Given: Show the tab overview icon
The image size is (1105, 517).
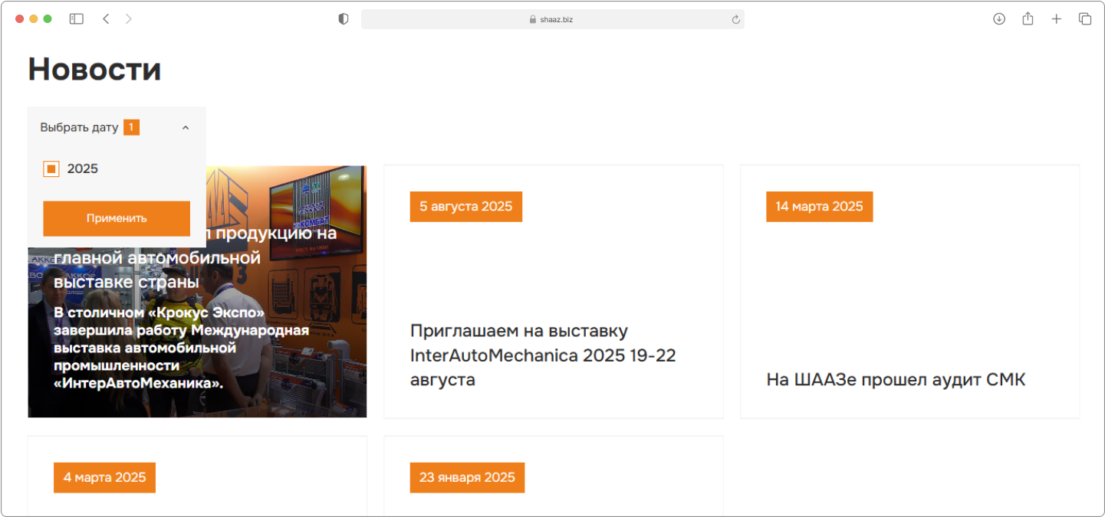Looking at the screenshot, I should [1085, 19].
